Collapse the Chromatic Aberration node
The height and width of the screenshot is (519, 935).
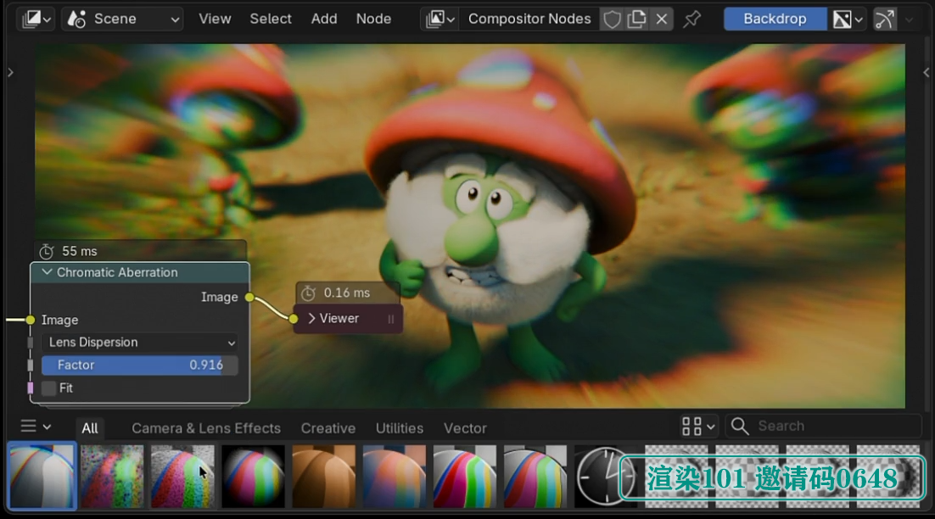pos(47,272)
